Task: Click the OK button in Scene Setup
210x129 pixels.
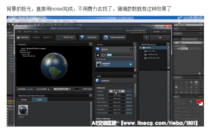Action: click(160, 38)
